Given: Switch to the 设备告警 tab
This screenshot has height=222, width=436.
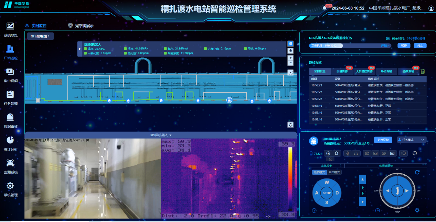Looking at the screenshot, I should click(342, 71).
